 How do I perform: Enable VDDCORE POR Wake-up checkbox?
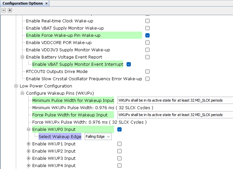coord(148,43)
